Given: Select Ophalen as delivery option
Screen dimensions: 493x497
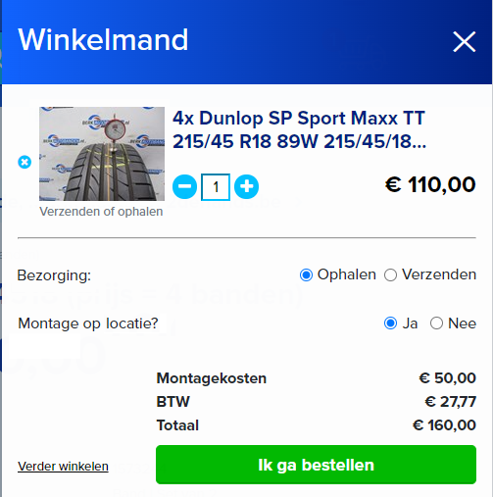Looking at the screenshot, I should (306, 275).
